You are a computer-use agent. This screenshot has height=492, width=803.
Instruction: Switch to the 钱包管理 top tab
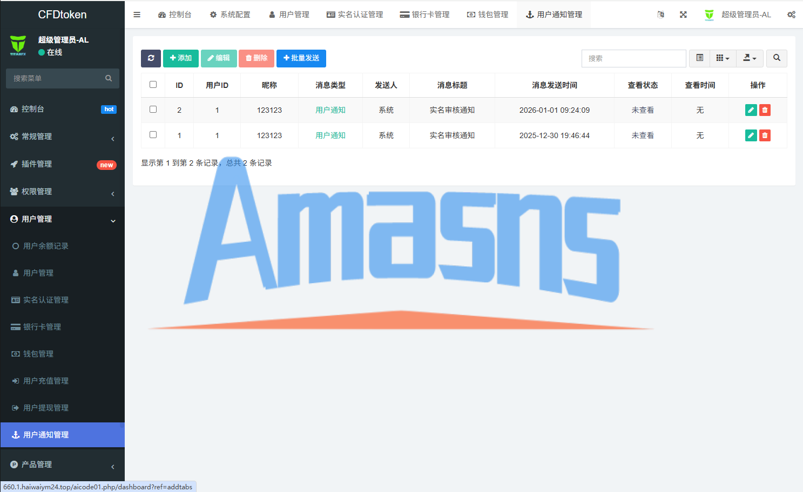pos(488,15)
